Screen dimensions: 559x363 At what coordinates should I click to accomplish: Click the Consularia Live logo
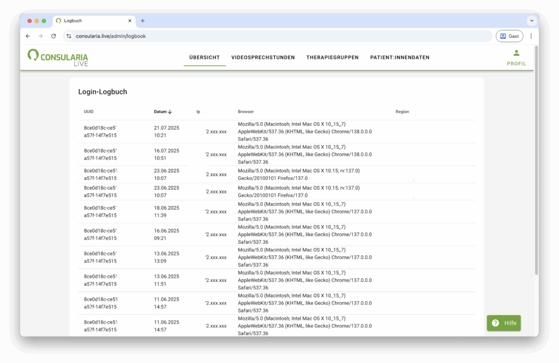(58, 57)
